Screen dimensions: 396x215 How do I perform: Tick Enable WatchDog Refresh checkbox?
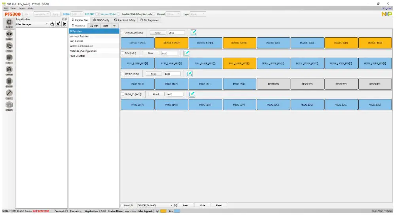pyautogui.click(x=154, y=14)
